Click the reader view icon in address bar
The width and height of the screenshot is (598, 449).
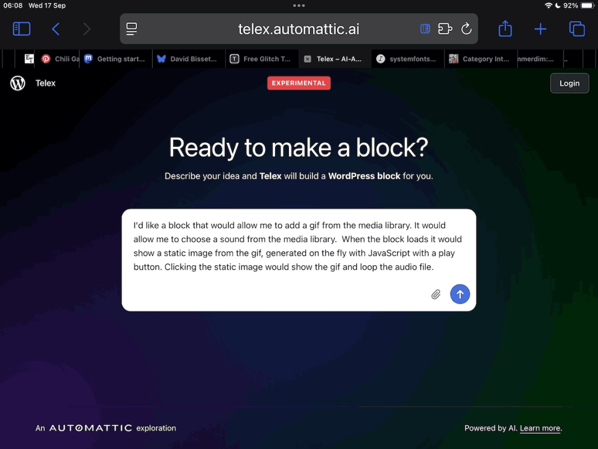[425, 29]
